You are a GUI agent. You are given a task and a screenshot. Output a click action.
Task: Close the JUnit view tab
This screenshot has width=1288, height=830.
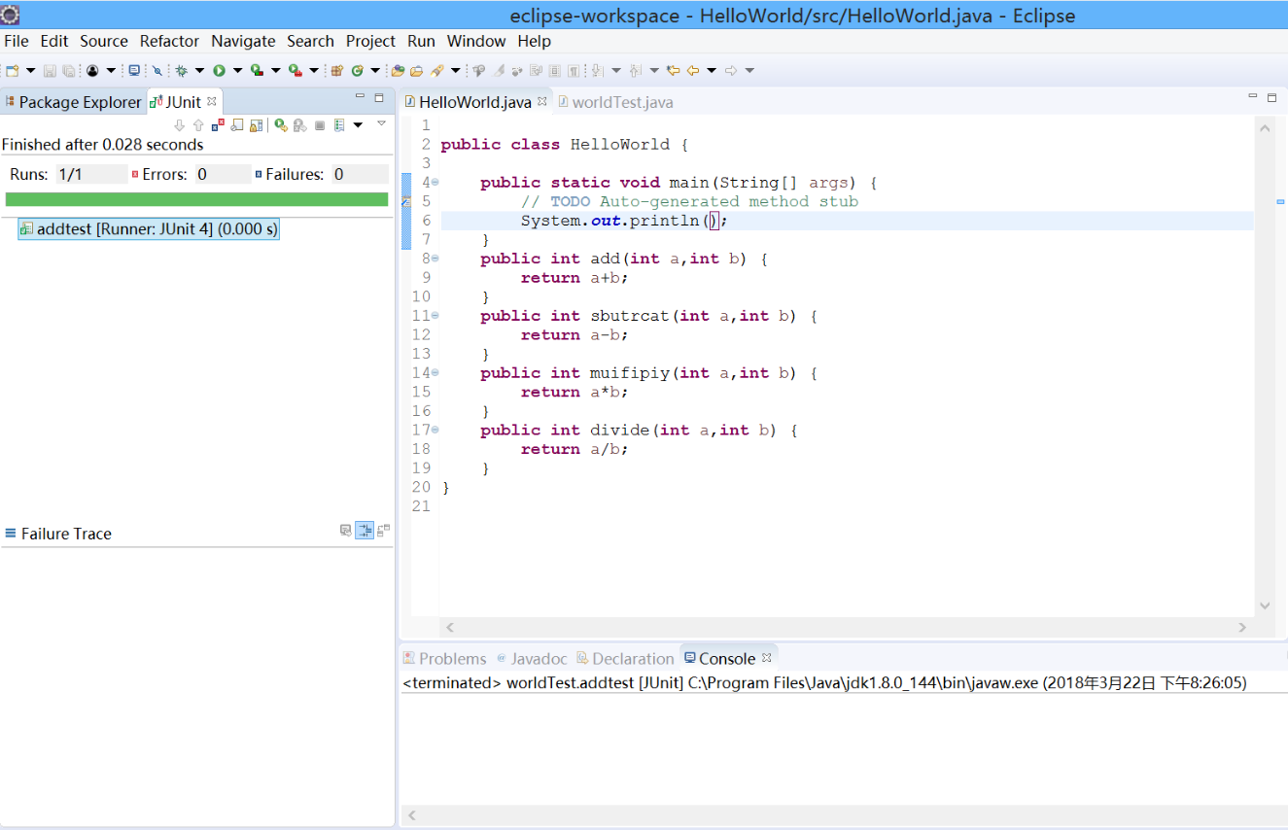[x=212, y=101]
